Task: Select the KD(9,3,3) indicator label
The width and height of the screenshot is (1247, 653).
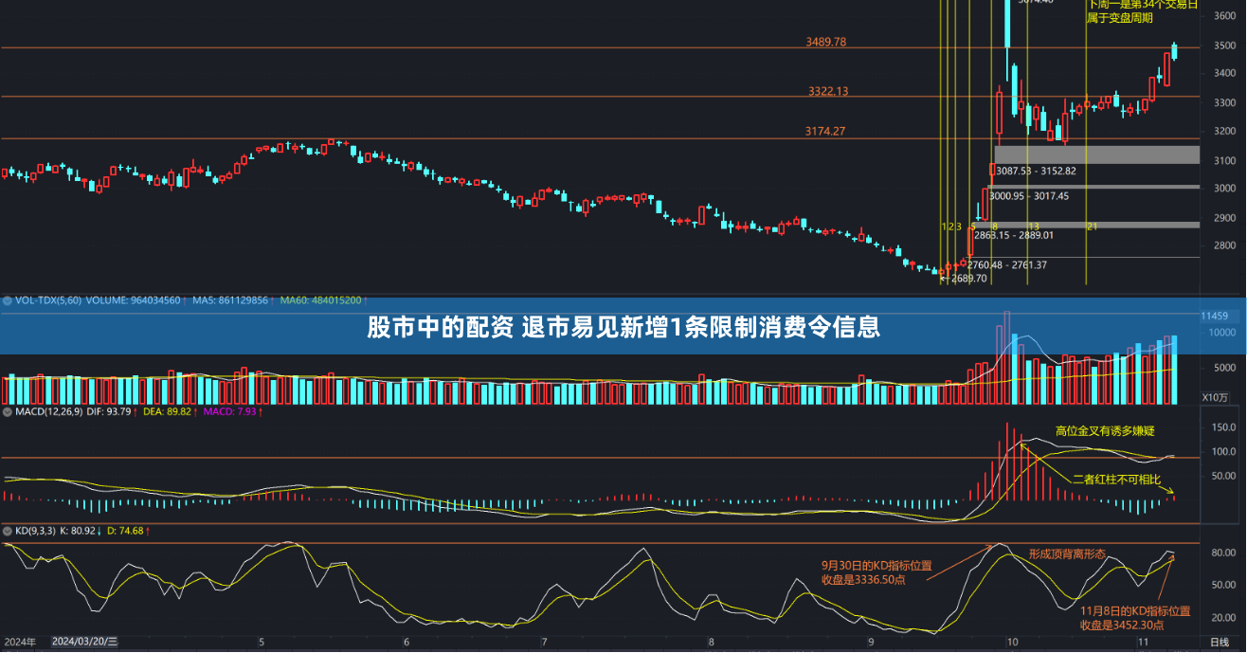Action: (35, 531)
